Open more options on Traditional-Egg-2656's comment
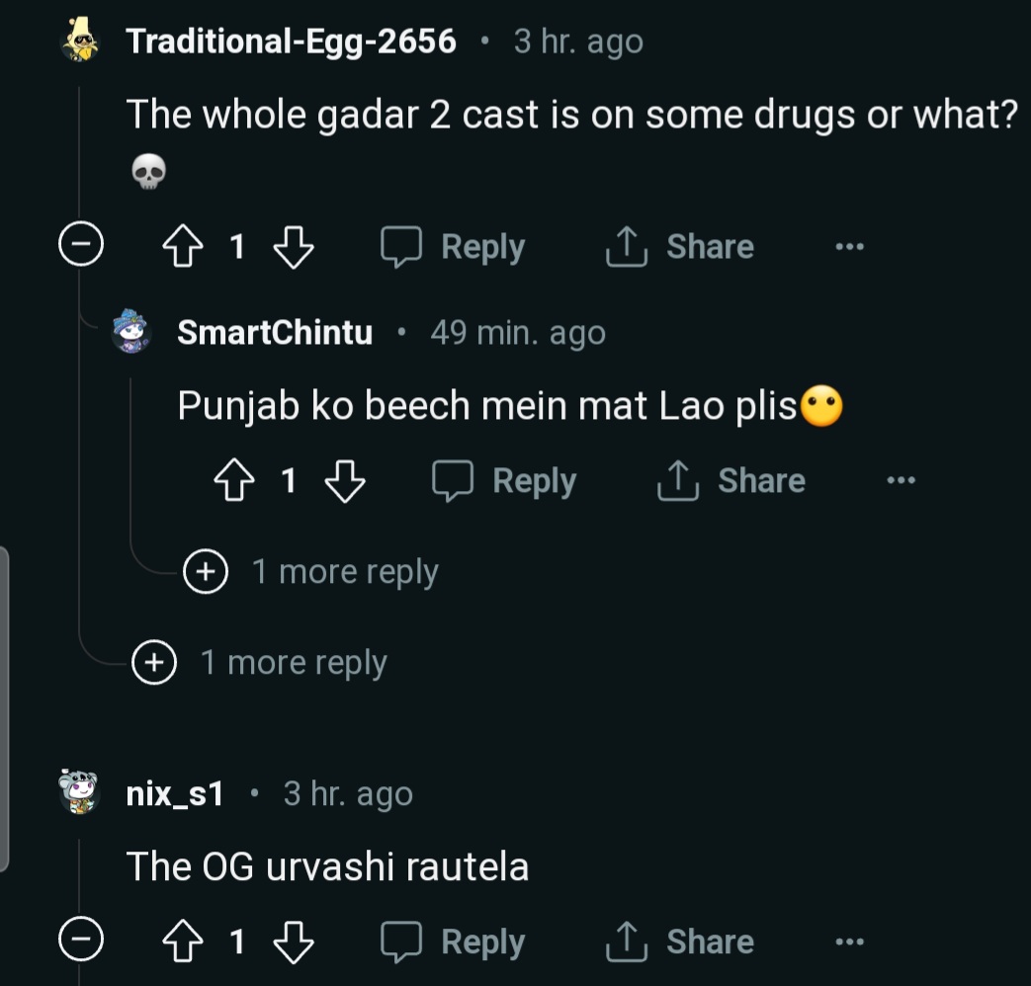Screen dimensions: 1031x986 tap(849, 247)
